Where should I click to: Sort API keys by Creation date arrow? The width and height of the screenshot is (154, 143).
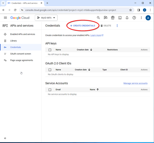91,50
